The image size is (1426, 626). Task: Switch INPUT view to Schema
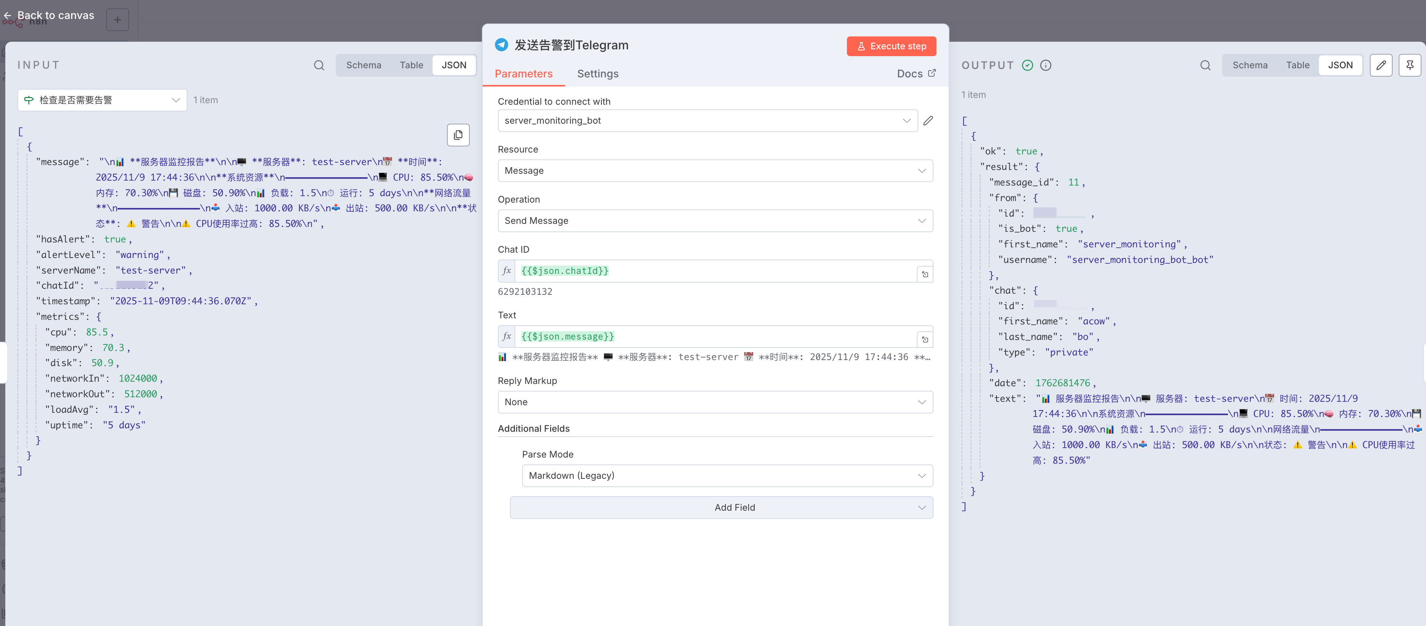[x=363, y=65]
